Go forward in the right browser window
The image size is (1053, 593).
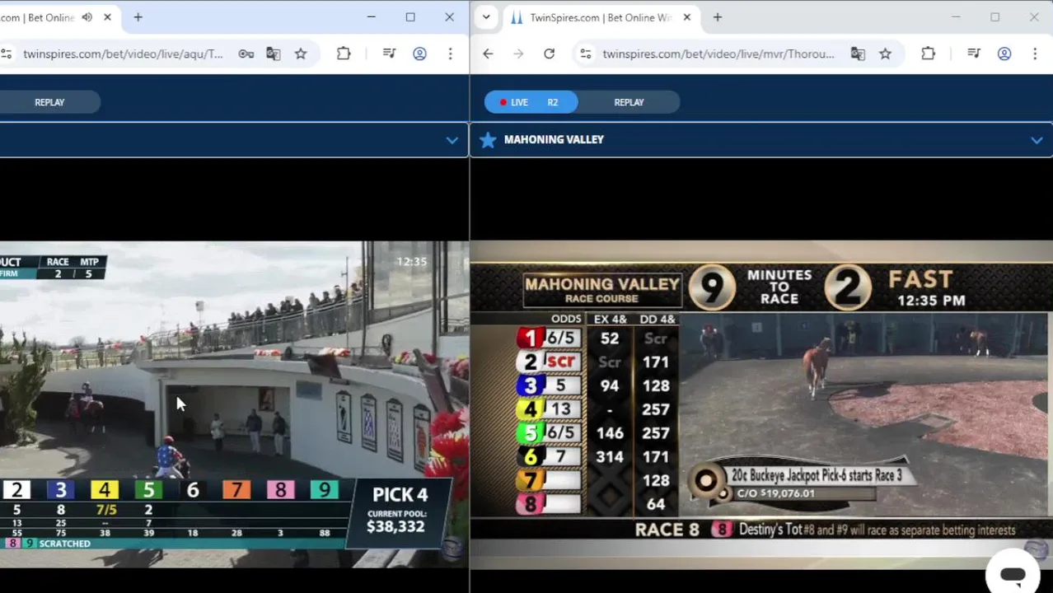click(x=518, y=54)
